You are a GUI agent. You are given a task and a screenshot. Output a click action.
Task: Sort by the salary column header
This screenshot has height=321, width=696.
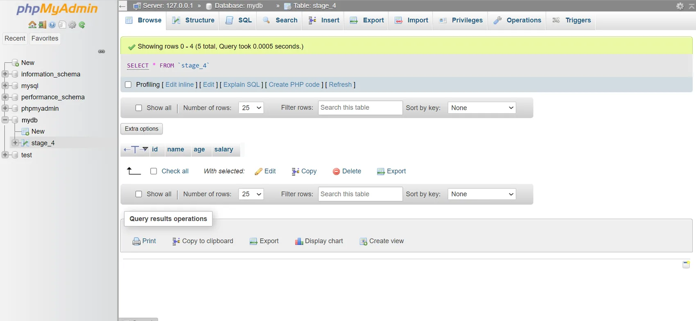(224, 149)
